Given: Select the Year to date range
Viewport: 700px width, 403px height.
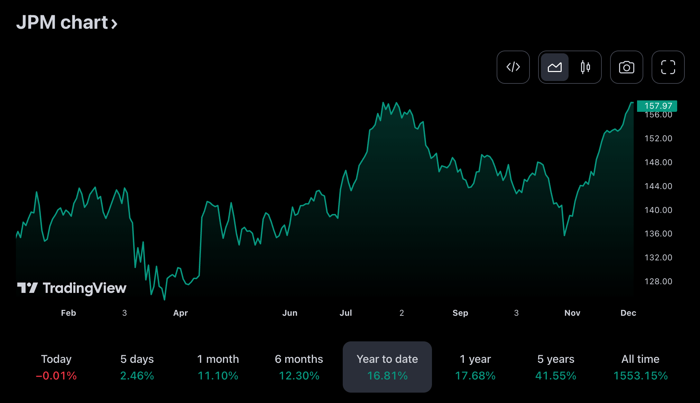Looking at the screenshot, I should [387, 367].
